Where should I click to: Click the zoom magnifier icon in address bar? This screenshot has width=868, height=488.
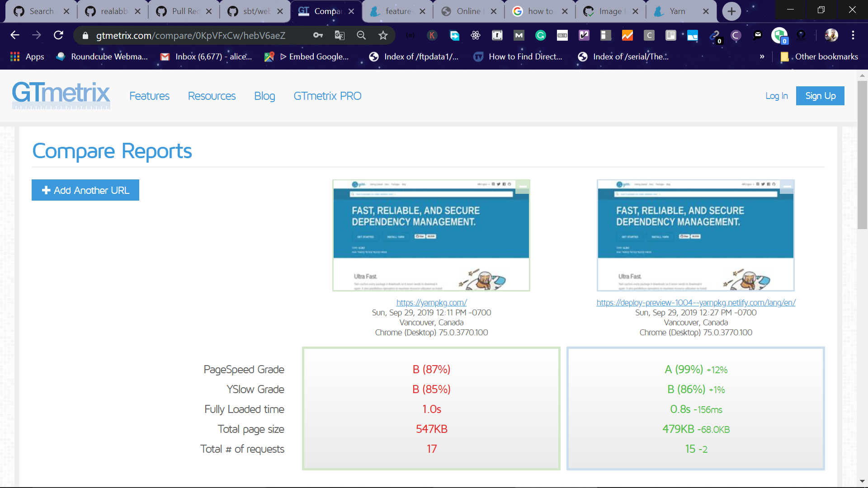point(361,35)
